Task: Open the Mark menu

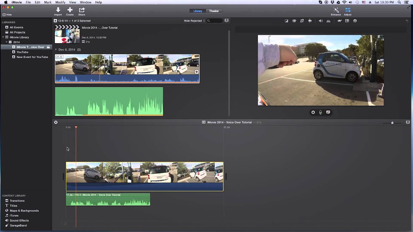Action: pyautogui.click(x=48, y=2)
